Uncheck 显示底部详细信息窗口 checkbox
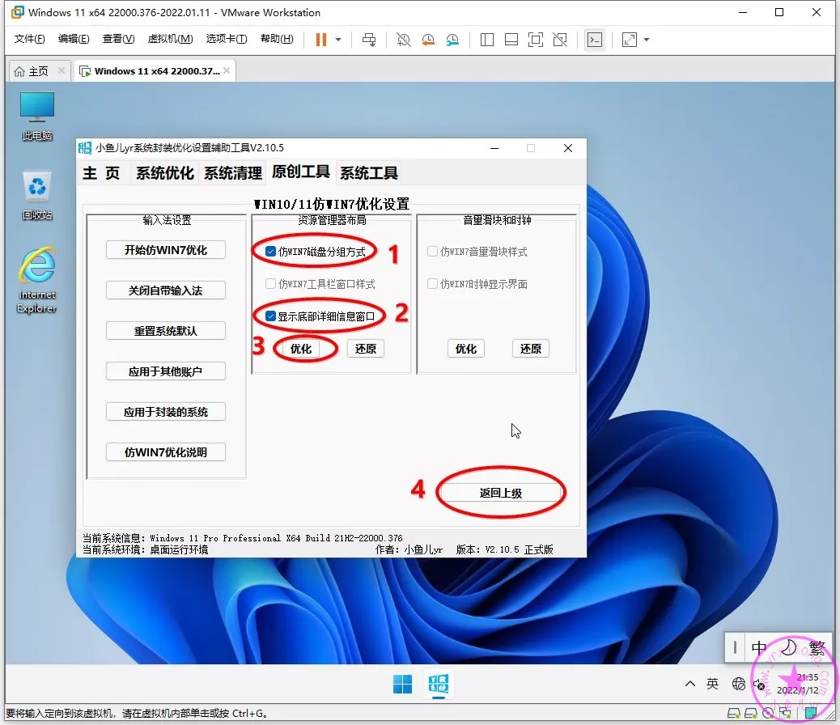The height and width of the screenshot is (725, 840). [270, 316]
